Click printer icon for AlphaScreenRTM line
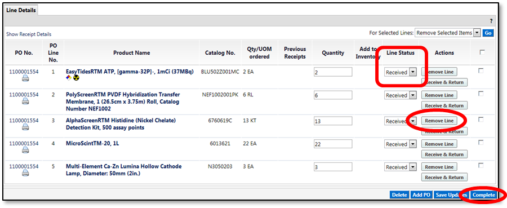Image resolution: width=507 pixels, height=208 pixels. click(25, 127)
